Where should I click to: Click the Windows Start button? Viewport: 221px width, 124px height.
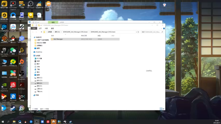point(2,122)
